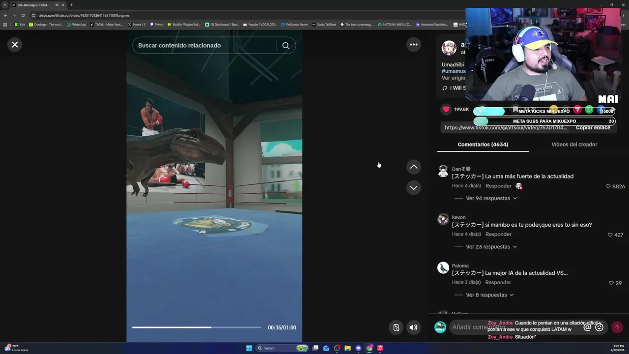This screenshot has width=629, height=354.
Task: Open the PreSonus: Home bookmark
Action: tap(294, 24)
